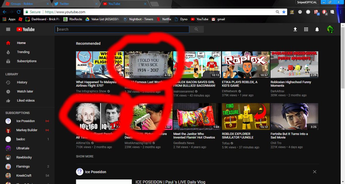This screenshot has width=345, height=184.
Task: Open the gmail bookmark
Action: click(218, 19)
